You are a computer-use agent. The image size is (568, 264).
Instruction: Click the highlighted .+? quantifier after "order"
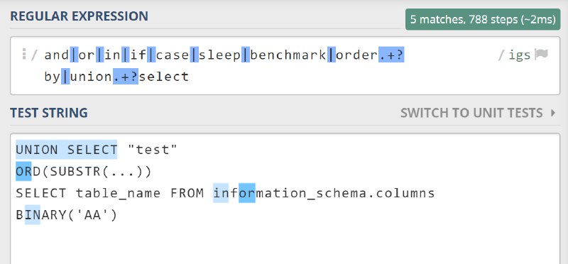[x=391, y=55]
